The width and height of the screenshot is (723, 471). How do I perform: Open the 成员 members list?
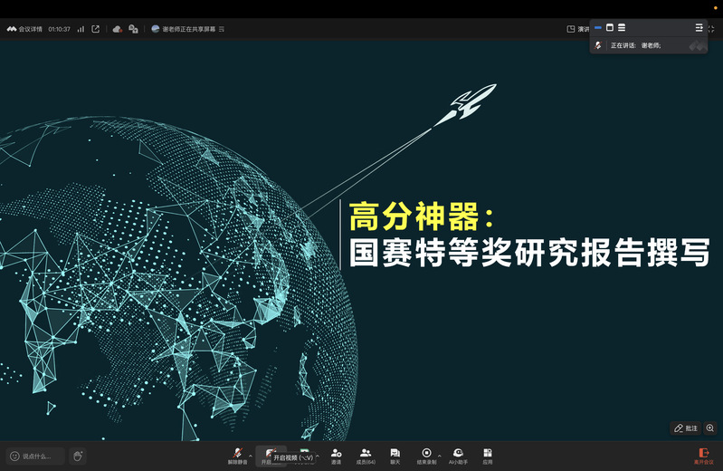366,455
